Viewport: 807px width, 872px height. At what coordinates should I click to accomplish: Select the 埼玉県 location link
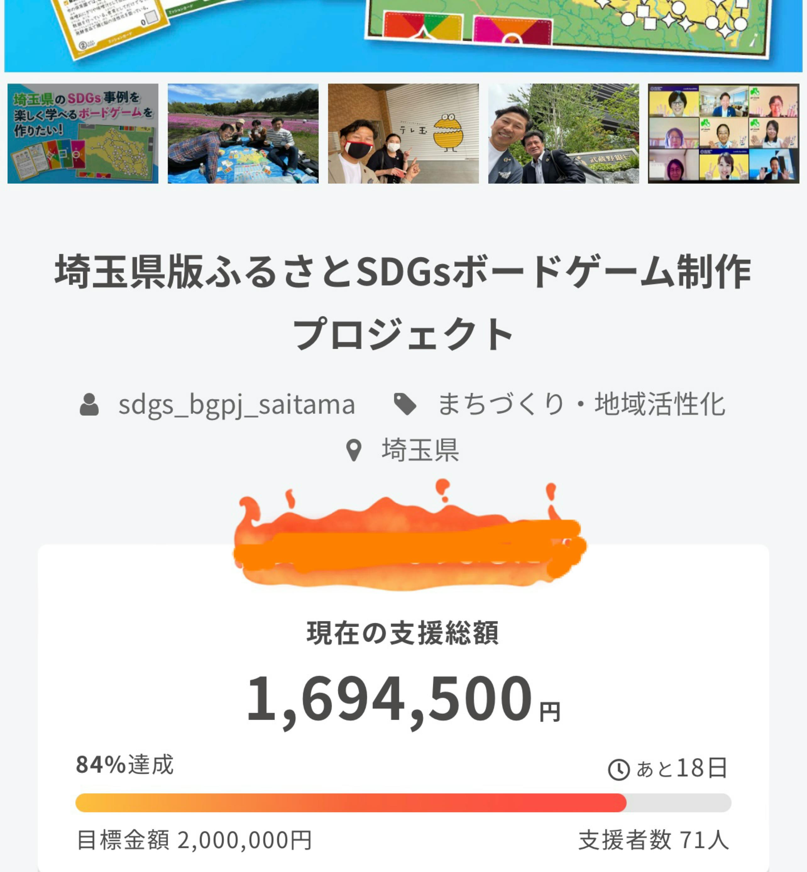(420, 450)
